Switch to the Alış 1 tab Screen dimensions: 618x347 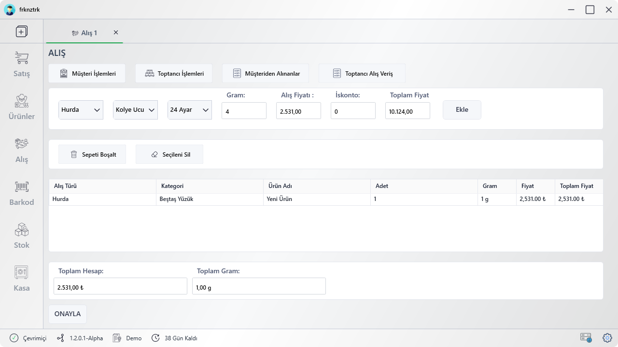point(84,33)
